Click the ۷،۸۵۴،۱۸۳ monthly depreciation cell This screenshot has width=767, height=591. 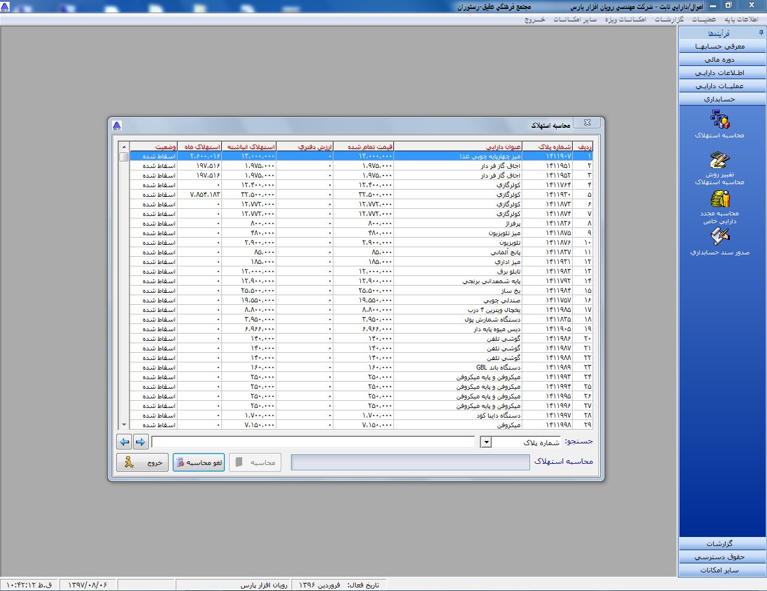(x=200, y=194)
